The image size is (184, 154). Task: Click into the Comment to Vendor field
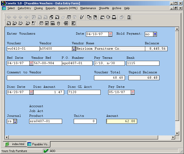[x=44, y=78]
